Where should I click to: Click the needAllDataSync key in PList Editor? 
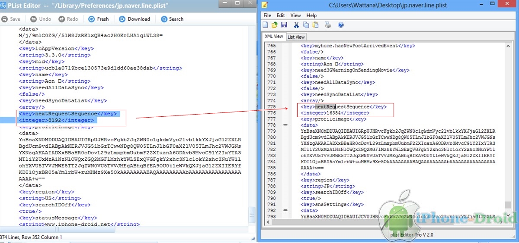coord(61,87)
